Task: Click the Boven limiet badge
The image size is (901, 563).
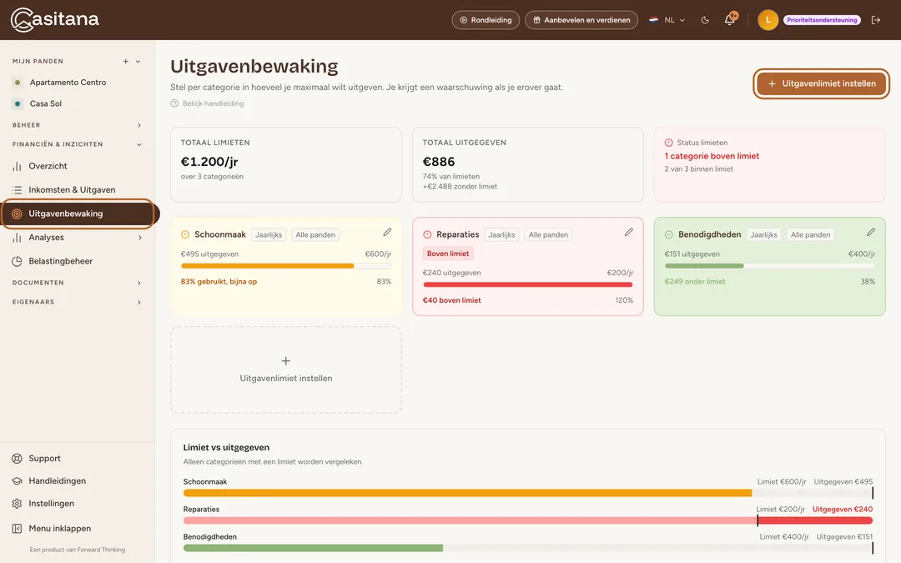Action: pyautogui.click(x=448, y=254)
